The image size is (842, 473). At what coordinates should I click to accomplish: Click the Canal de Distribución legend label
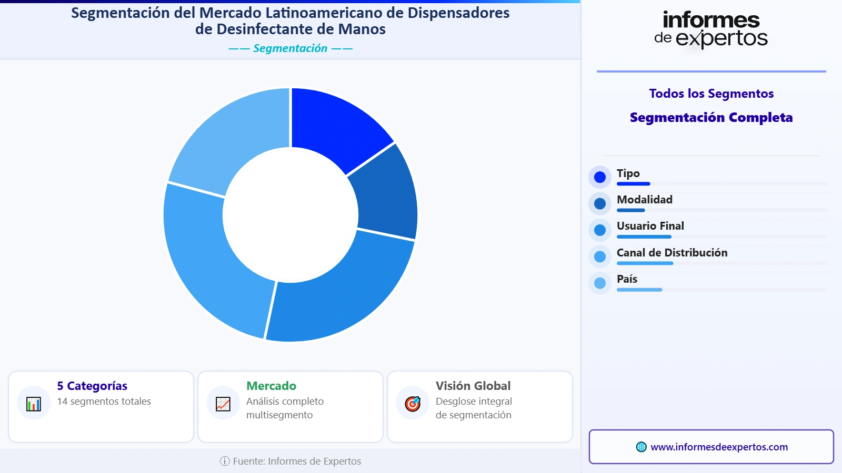[x=672, y=253]
